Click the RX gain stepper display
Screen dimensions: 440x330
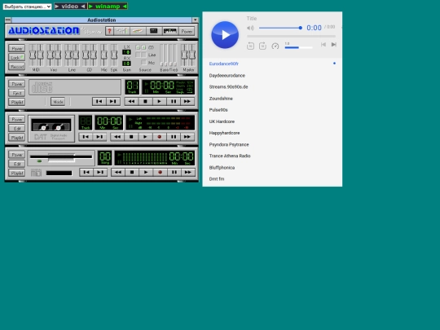[126, 64]
